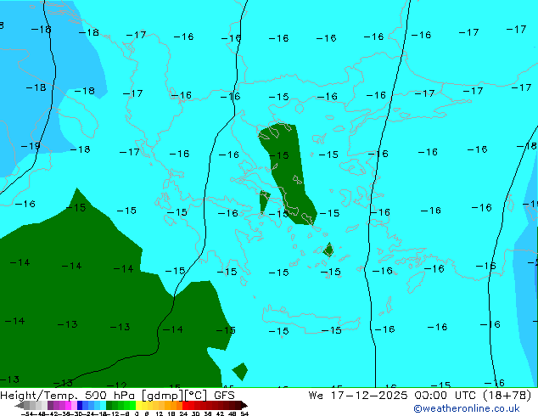Click the "24" label under the color legend
Image resolution: width=538 pixels, height=416 pixels.
click(x=183, y=413)
